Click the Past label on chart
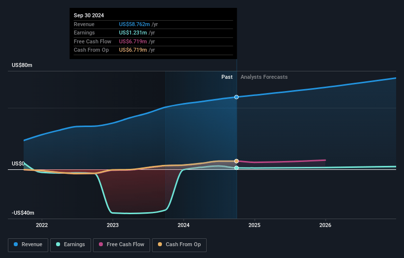The height and width of the screenshot is (258, 404). (227, 77)
